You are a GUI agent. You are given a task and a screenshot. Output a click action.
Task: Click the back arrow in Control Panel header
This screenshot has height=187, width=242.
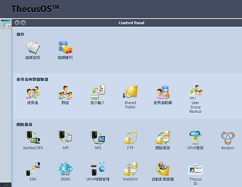[17, 23]
